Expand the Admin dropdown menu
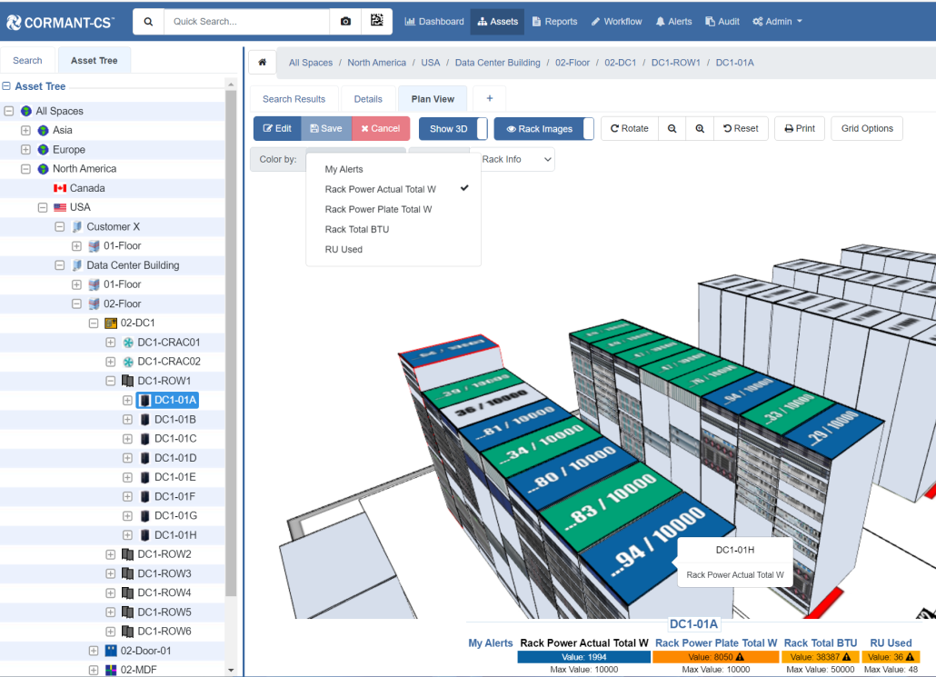Viewport: 936px width, 677px height. point(777,22)
